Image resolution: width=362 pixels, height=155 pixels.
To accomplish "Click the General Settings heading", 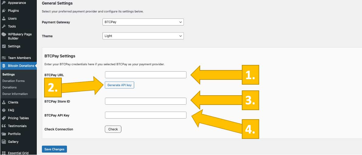I will point(57,3).
